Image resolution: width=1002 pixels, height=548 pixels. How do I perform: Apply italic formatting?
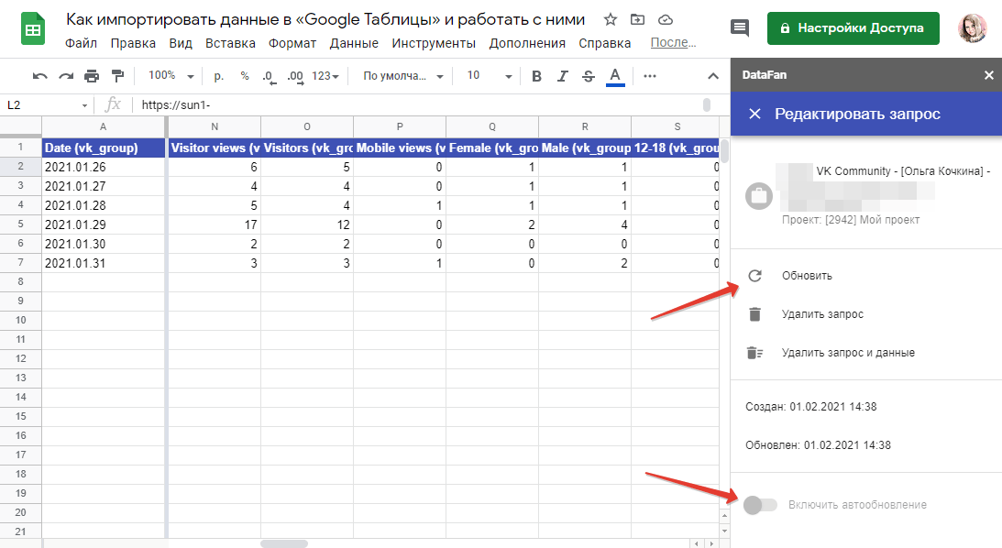point(563,76)
